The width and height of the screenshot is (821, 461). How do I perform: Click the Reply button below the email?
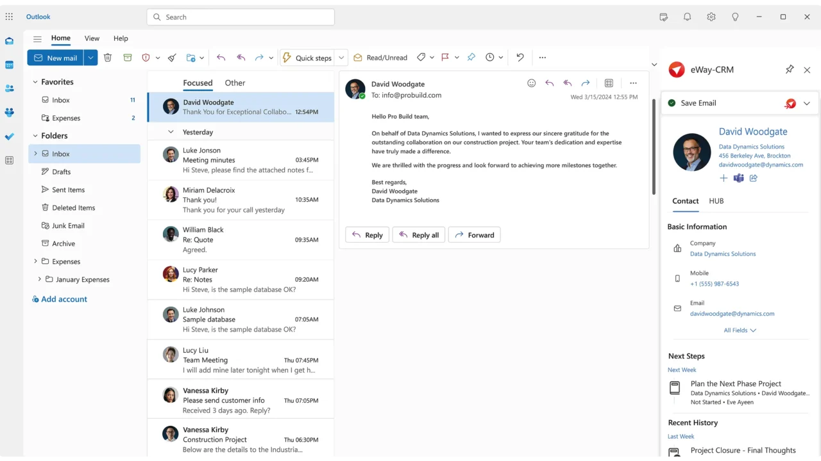tap(367, 235)
